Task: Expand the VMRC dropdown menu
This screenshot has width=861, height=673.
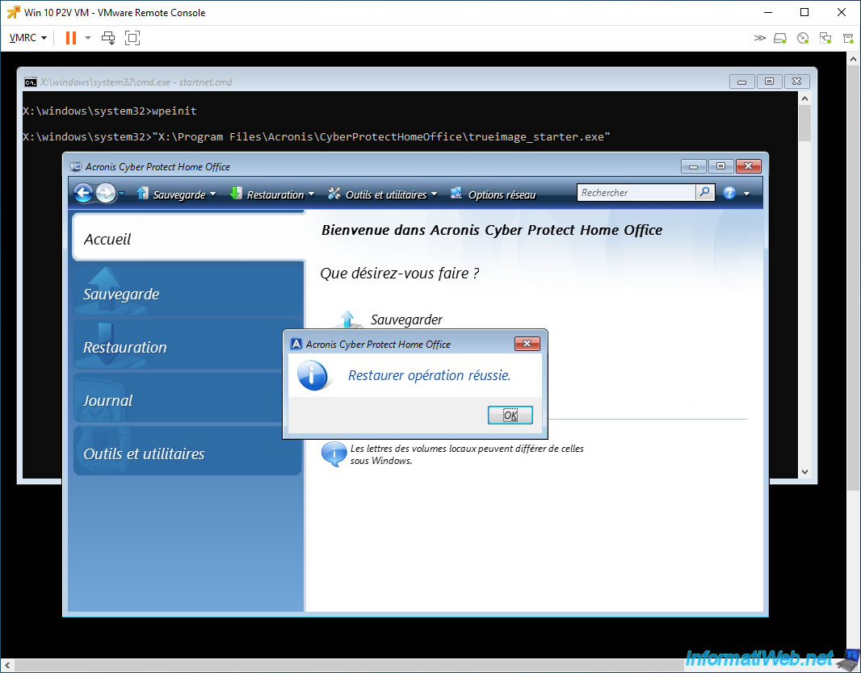Action: coord(28,38)
